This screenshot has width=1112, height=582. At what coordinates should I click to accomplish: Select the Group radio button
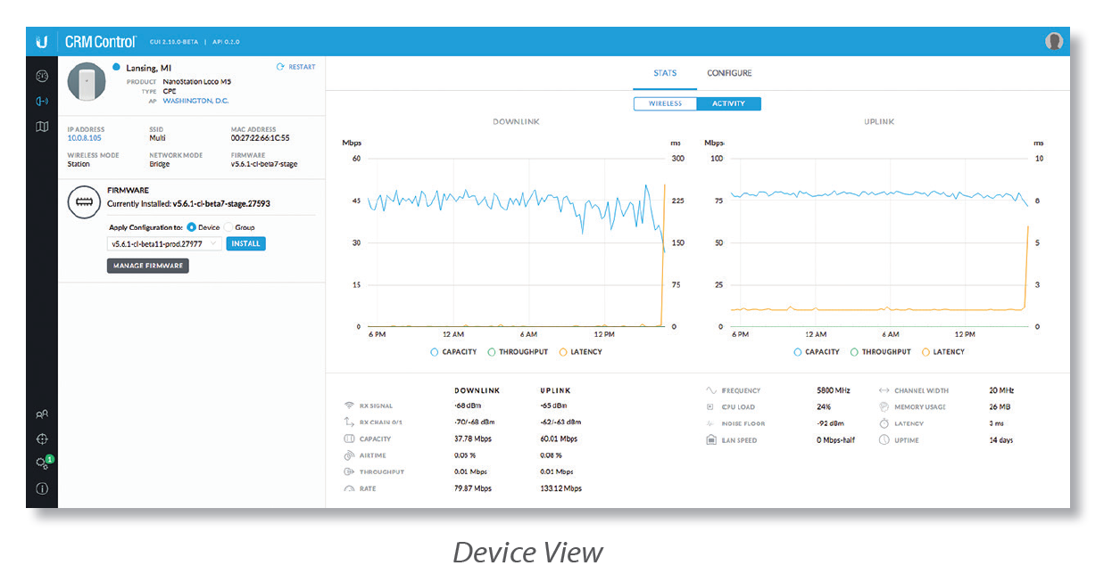click(228, 227)
